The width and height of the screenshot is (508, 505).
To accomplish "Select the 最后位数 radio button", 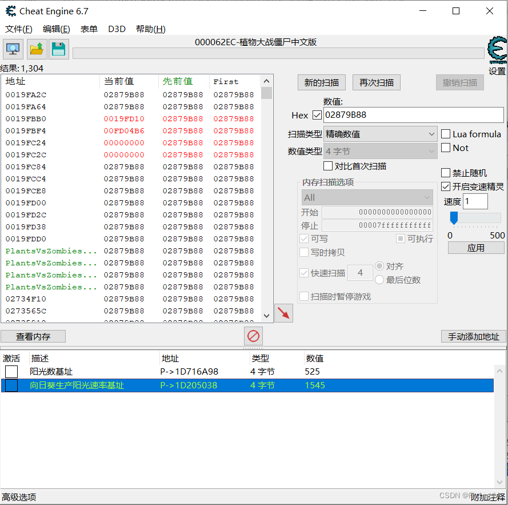I will click(x=379, y=280).
